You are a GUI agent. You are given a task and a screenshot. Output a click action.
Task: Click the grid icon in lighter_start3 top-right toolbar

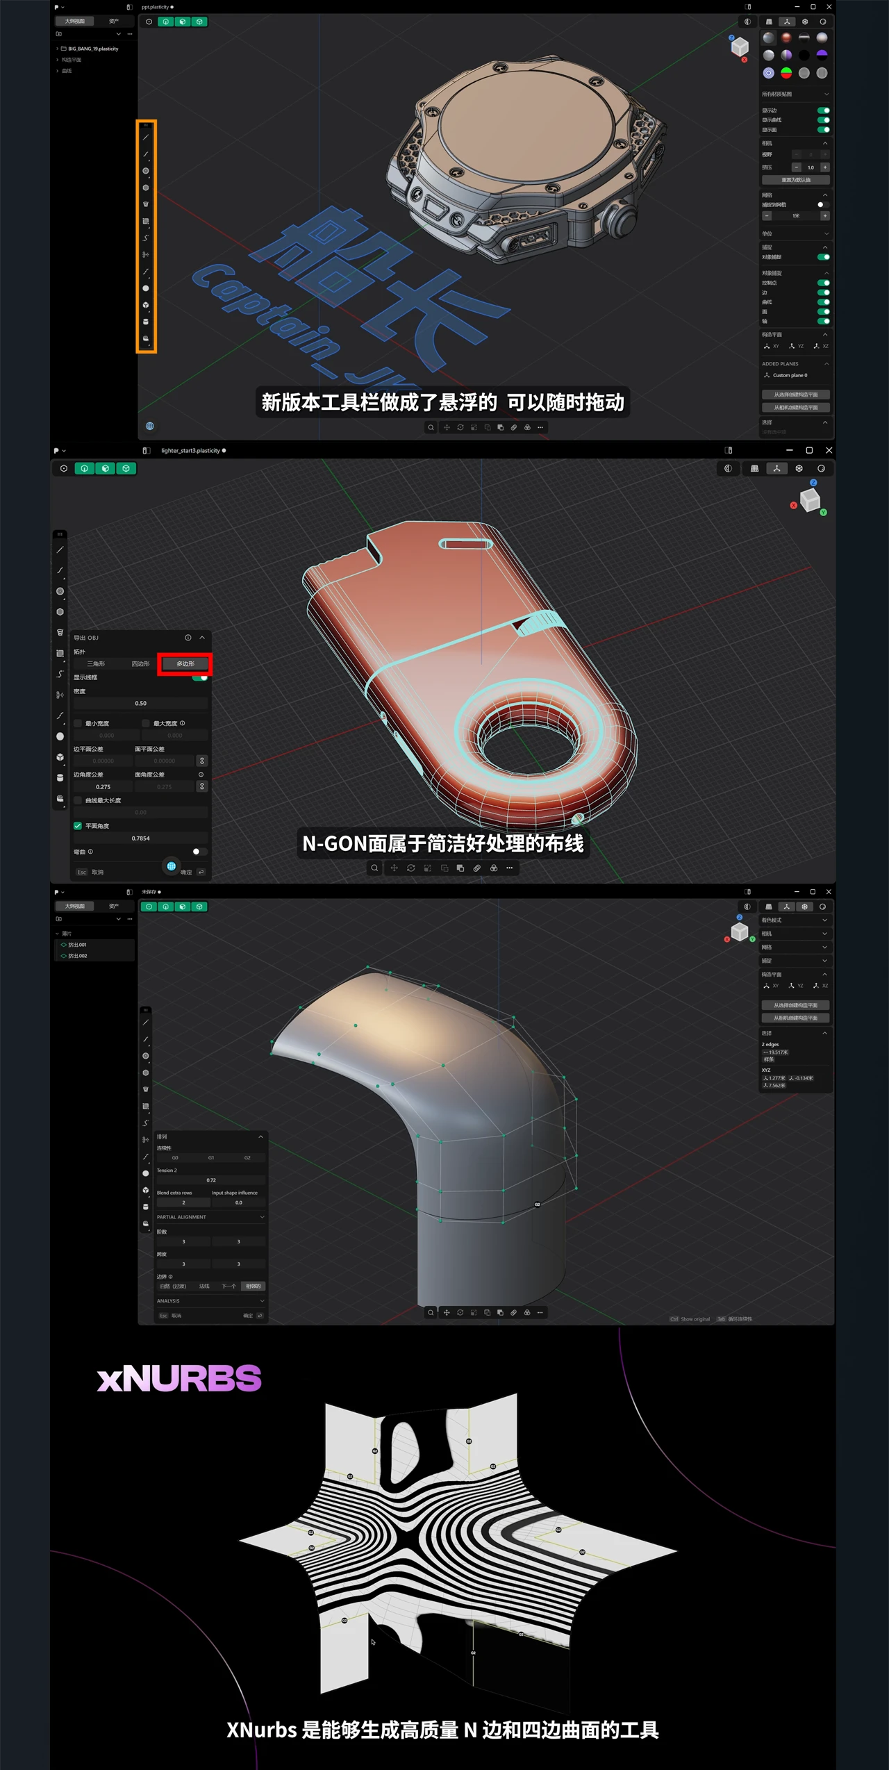click(755, 468)
